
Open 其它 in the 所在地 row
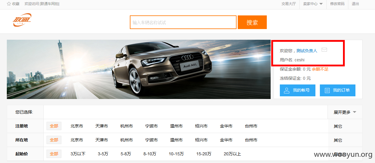tap(338, 140)
